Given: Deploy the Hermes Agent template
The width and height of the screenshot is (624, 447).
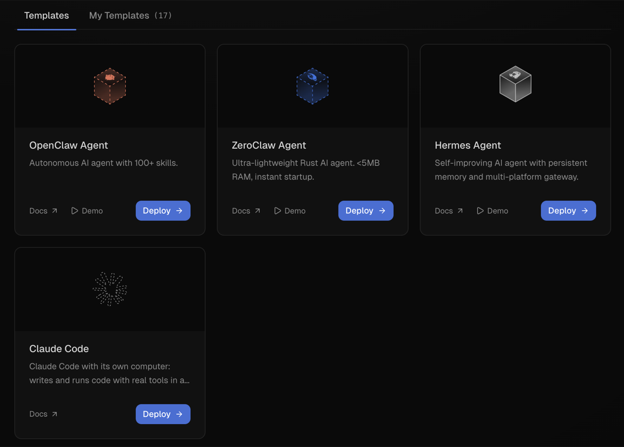Looking at the screenshot, I should (568, 211).
